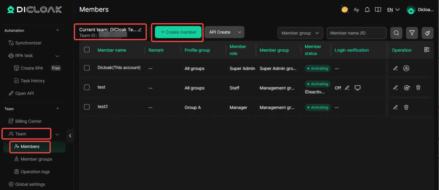Click the Dicloak account avatar
The height and width of the screenshot is (190, 439).
pyautogui.click(x=411, y=10)
